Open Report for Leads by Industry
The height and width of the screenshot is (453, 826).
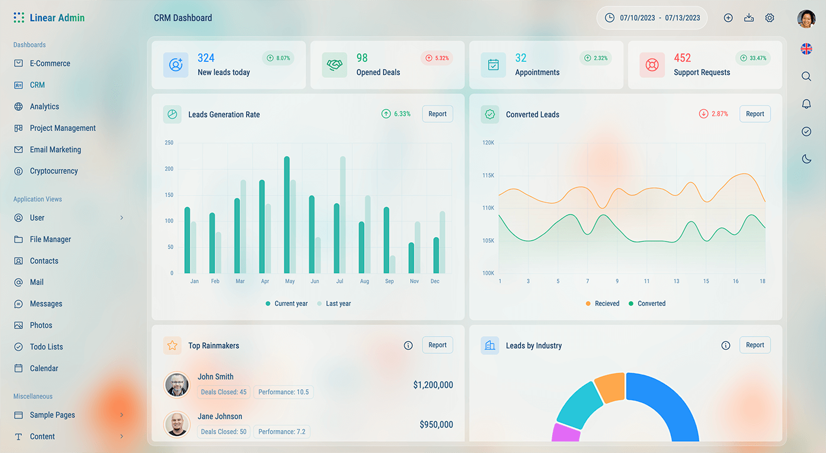[755, 345]
